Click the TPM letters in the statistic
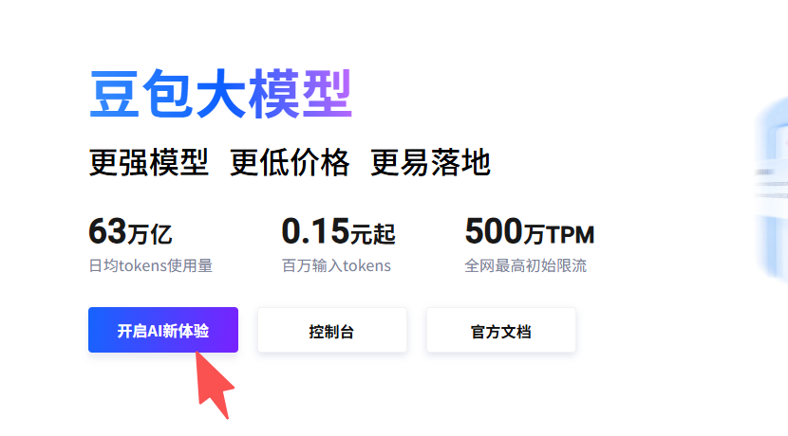 coord(570,235)
